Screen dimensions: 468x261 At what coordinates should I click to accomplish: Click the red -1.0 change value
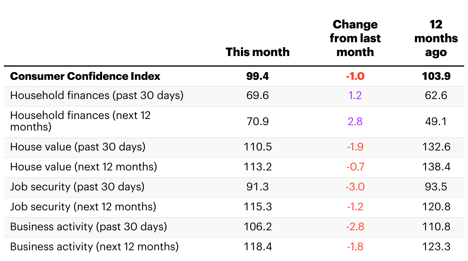click(355, 76)
